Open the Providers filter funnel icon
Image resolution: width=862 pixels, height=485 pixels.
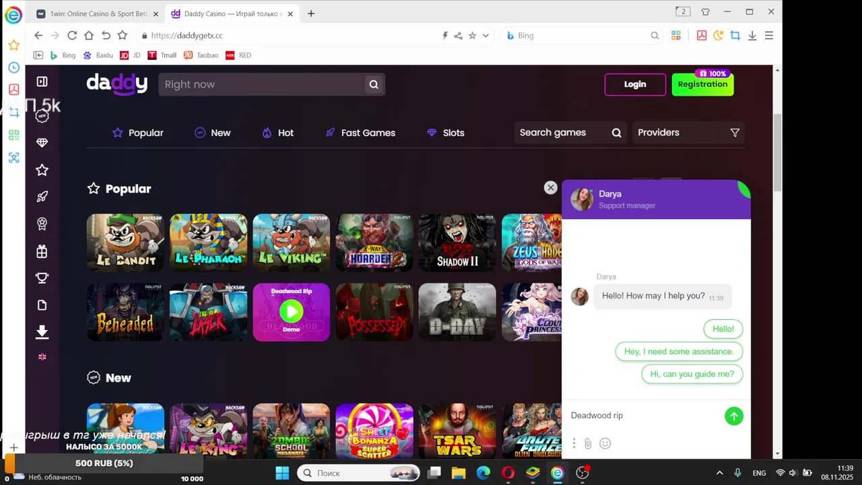[x=735, y=133]
